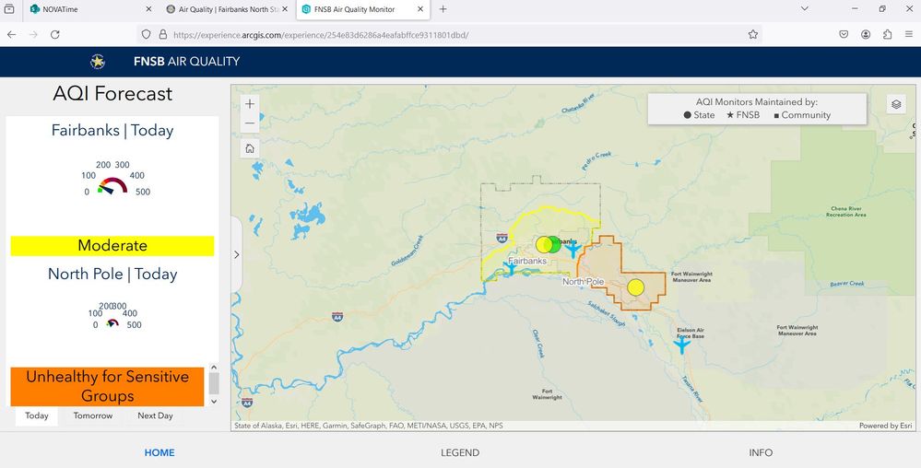The image size is (921, 468).
Task: Open the Pocket save icon
Action: pos(844,35)
